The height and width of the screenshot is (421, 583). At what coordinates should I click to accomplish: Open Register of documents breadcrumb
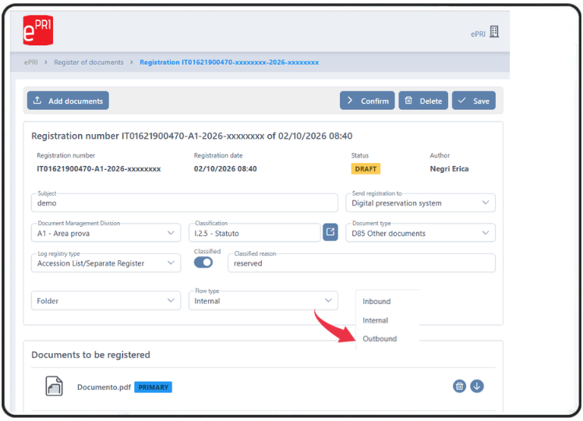click(89, 62)
